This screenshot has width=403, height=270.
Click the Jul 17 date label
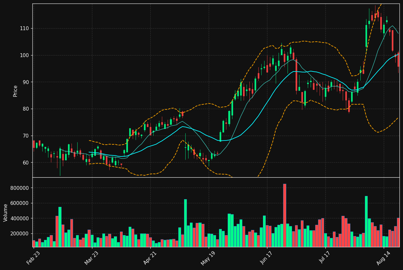pos(325,258)
